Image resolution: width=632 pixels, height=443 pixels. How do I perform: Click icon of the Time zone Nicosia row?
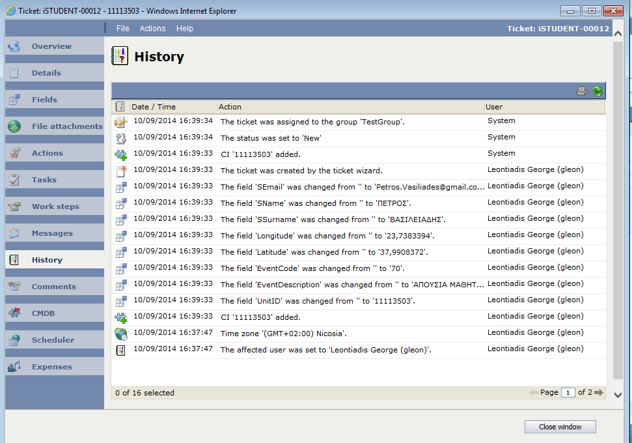[x=120, y=334]
